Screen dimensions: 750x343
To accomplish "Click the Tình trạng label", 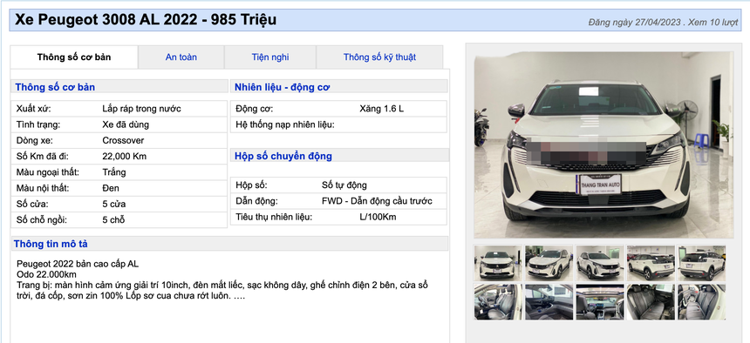I will coord(38,124).
